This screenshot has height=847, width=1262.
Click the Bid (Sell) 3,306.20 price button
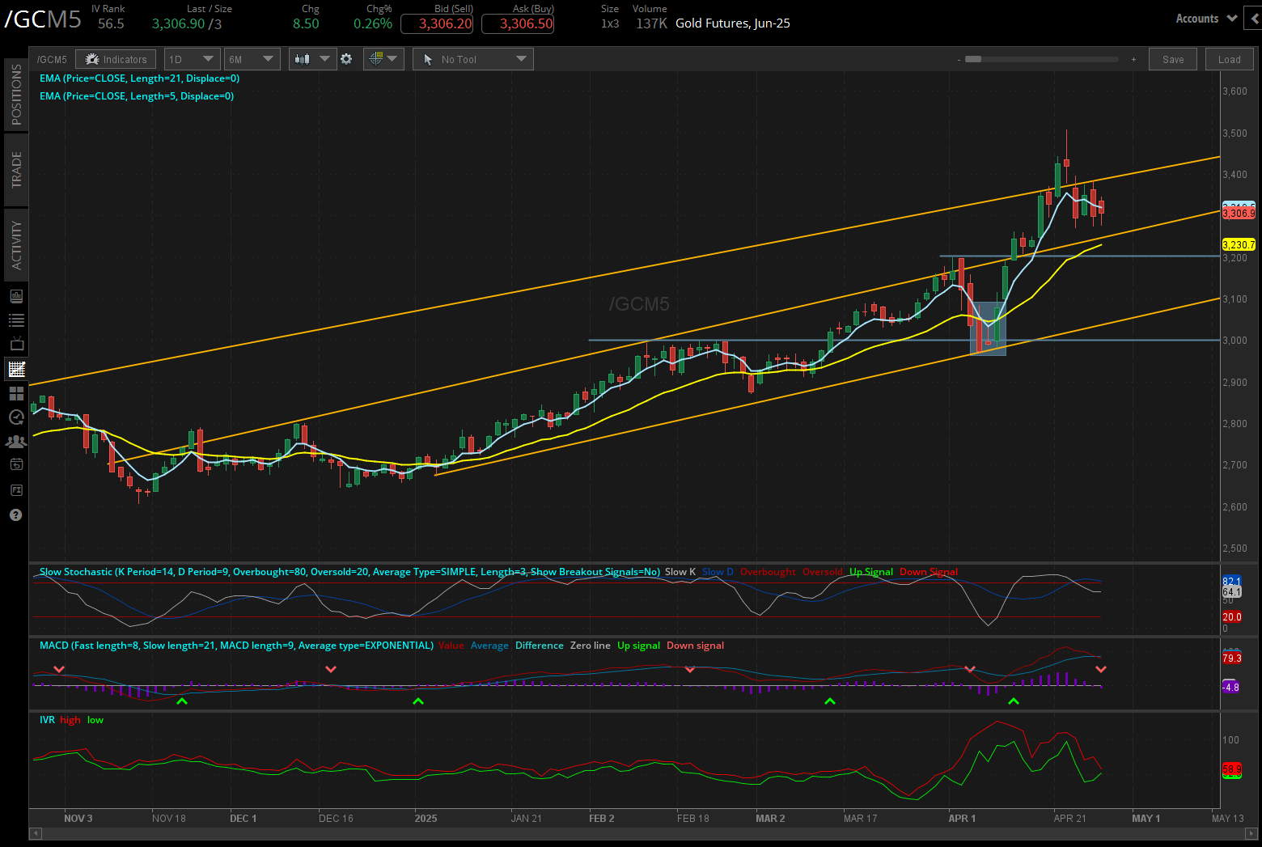pos(437,23)
